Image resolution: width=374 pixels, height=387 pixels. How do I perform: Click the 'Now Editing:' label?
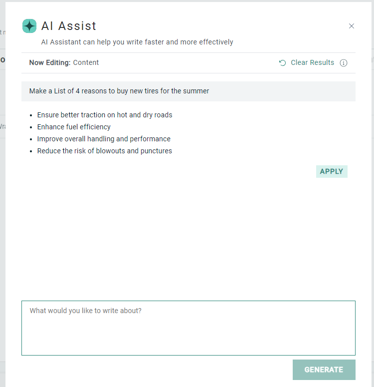[x=50, y=63]
